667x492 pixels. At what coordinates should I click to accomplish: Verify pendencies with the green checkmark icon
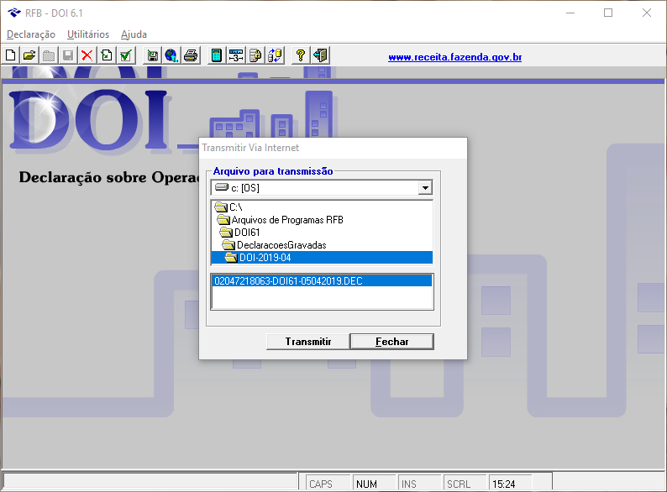pos(126,55)
